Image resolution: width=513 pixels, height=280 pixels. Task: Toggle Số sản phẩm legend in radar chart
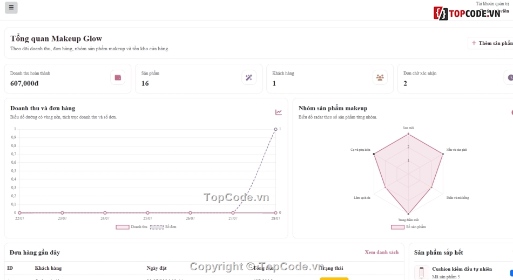[x=408, y=227]
